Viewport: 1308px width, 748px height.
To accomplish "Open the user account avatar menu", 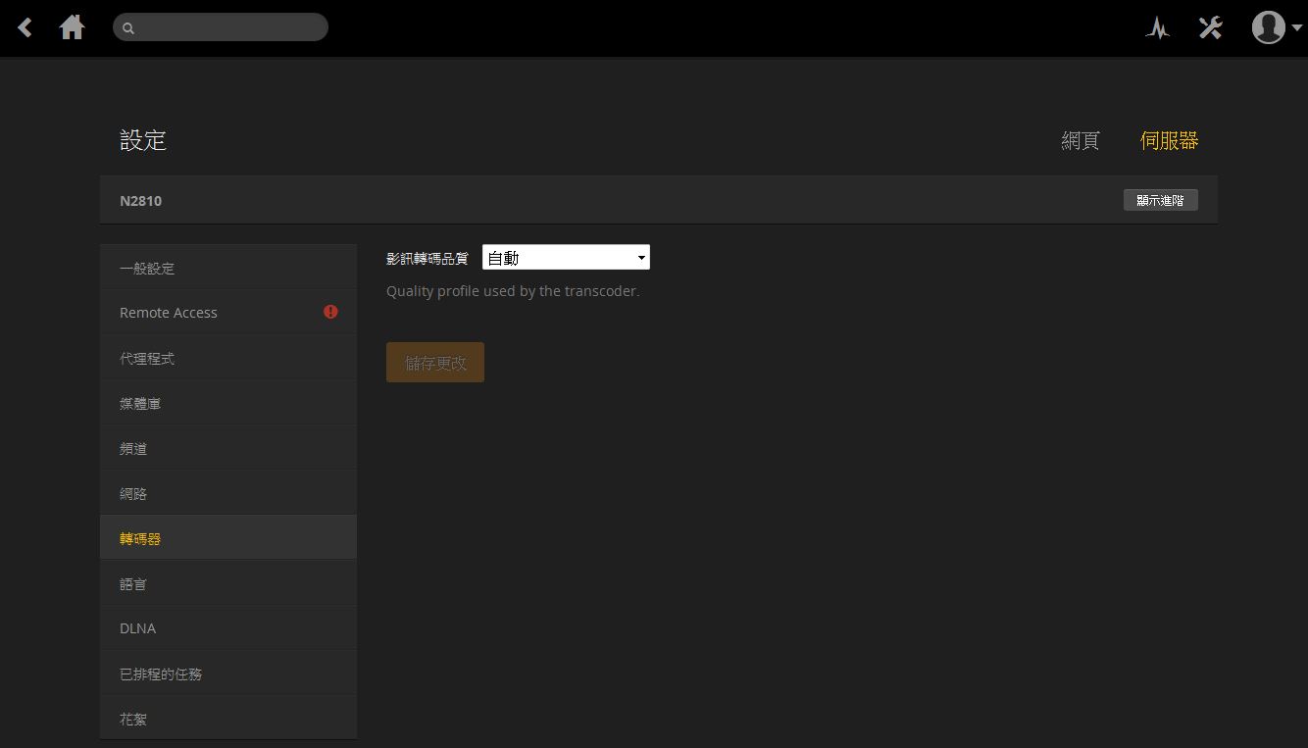I will tap(1276, 27).
